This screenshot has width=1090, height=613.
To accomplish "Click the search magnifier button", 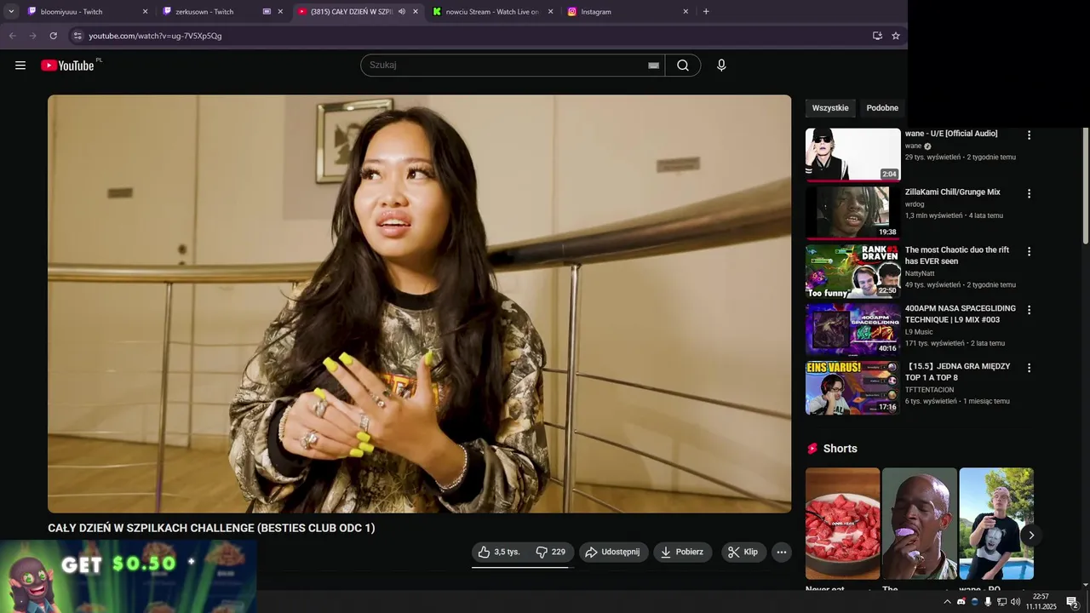I will coord(683,66).
